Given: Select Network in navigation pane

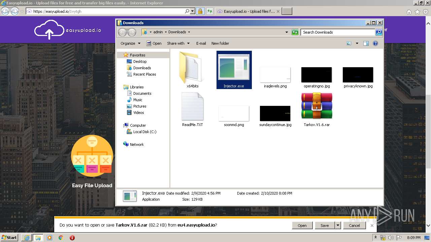Looking at the screenshot, I should pos(137,145).
